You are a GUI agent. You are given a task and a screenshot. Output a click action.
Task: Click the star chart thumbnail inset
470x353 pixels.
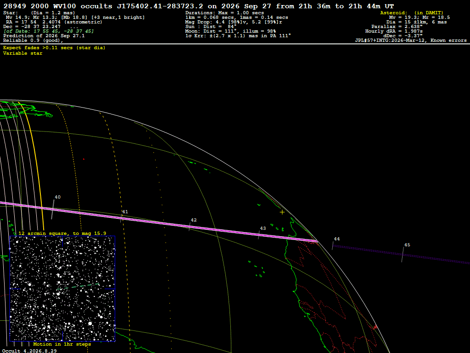[62, 289]
